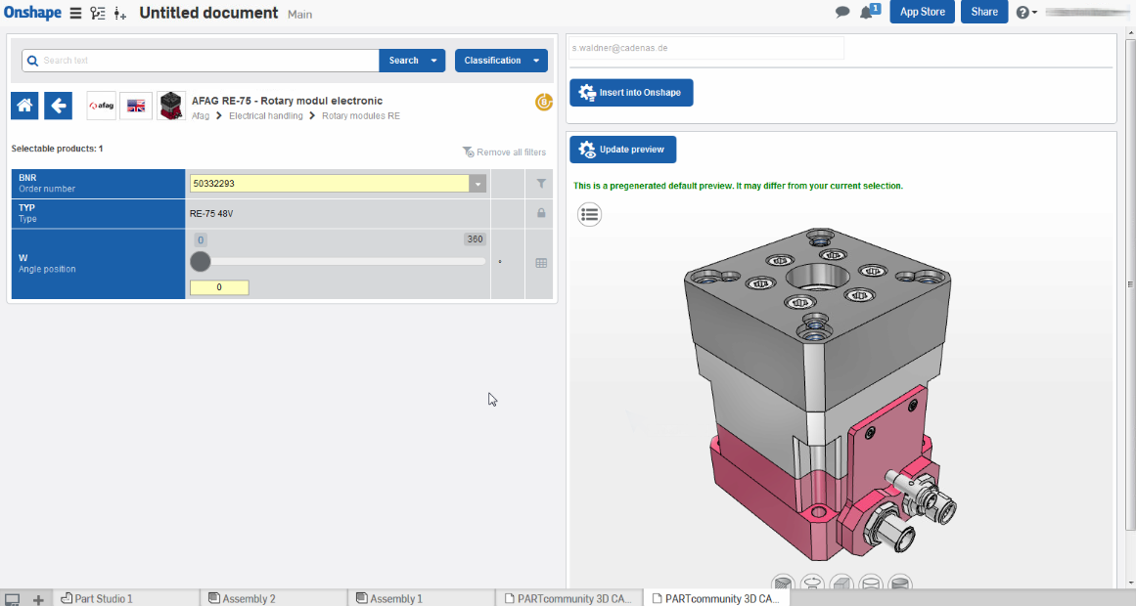Toggle the lock icon in Type row
This screenshot has height=606, width=1136.
541,213
